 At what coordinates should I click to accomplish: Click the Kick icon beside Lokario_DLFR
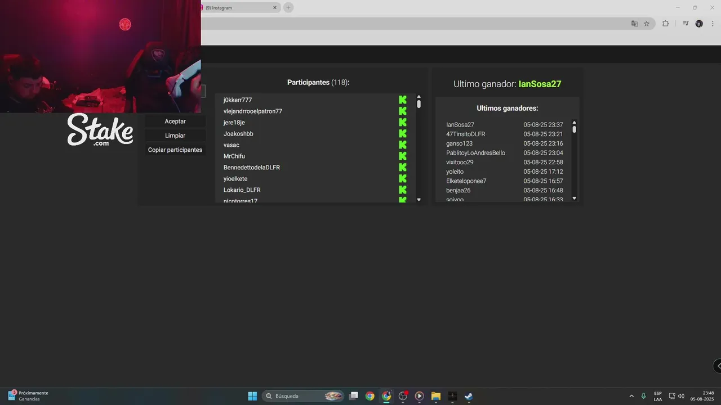click(x=403, y=190)
